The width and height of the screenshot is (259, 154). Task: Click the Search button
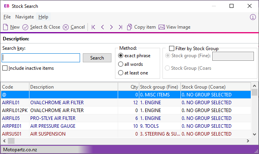coord(97,58)
